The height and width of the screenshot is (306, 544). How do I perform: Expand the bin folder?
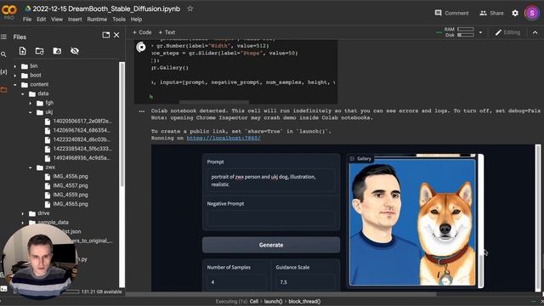[15, 66]
